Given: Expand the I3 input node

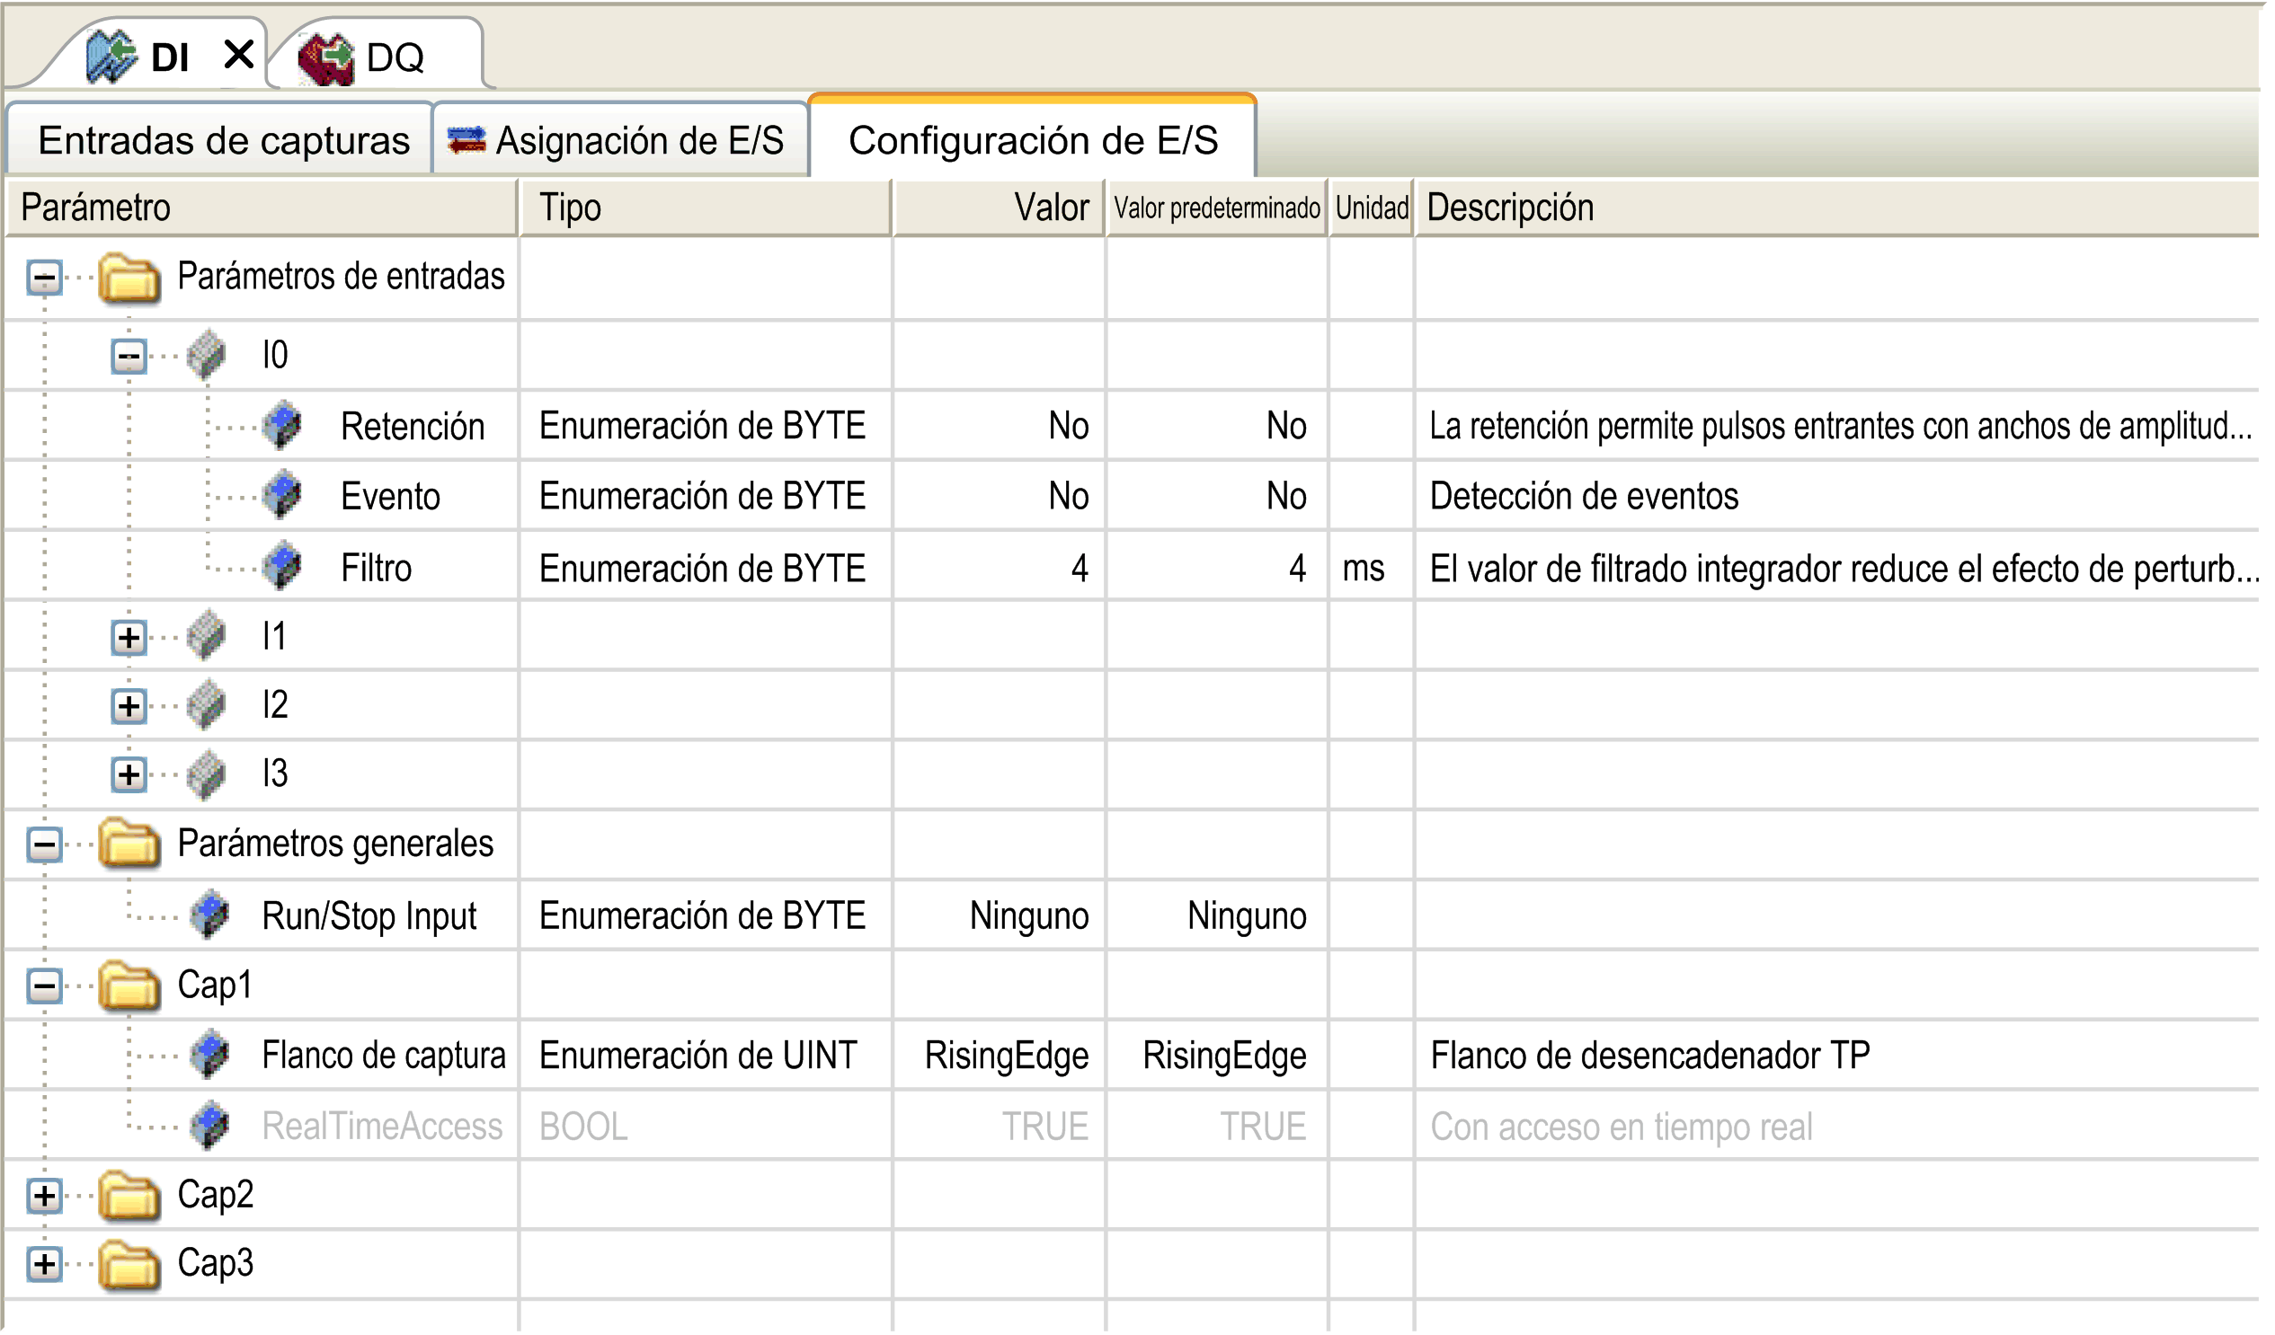Looking at the screenshot, I should (x=129, y=775).
